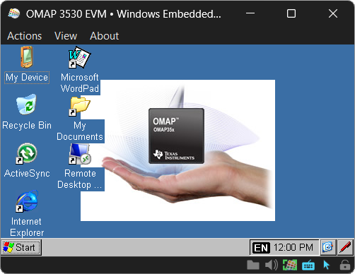Minimize the OMAP 3530 EVM window
The width and height of the screenshot is (355, 274).
click(250, 13)
